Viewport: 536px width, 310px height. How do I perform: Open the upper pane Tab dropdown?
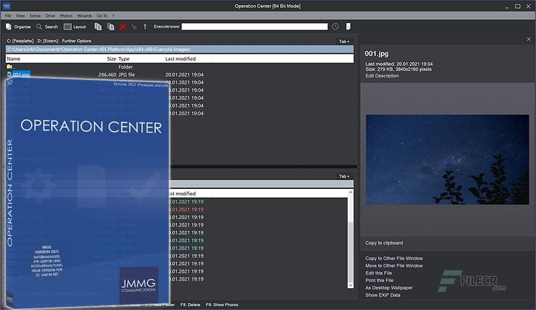coord(344,41)
